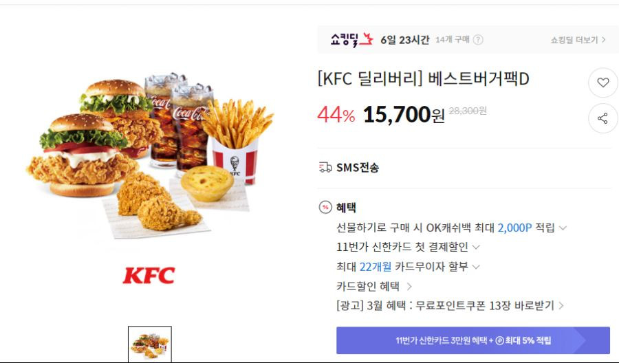Screen dimensions: 619x363
Task: Open the question mark help icon
Action: pyautogui.click(x=478, y=39)
